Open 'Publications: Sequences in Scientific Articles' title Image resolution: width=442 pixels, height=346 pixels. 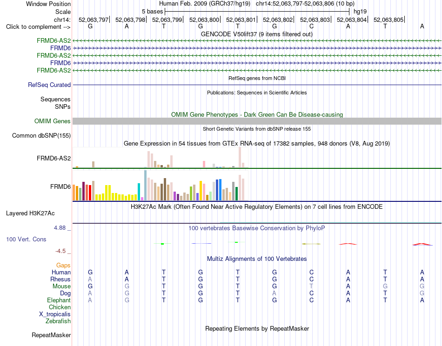(x=257, y=93)
